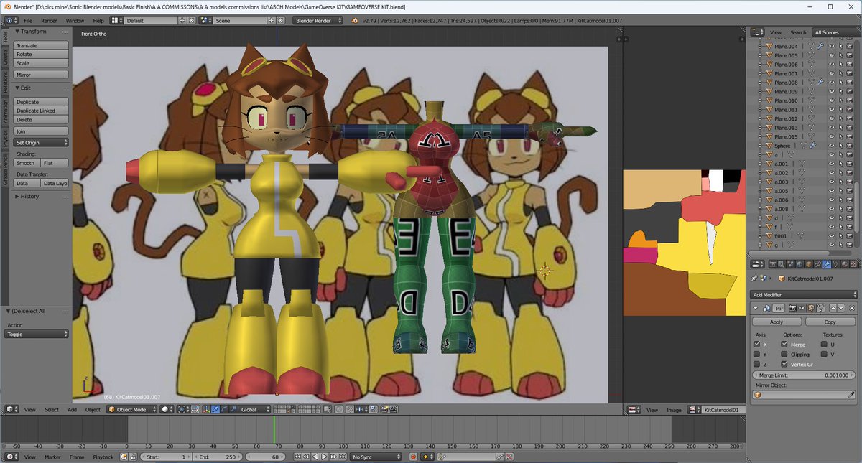This screenshot has height=463, width=862.
Task: Click the OpenGL render animation clapper icon
Action: [394, 409]
